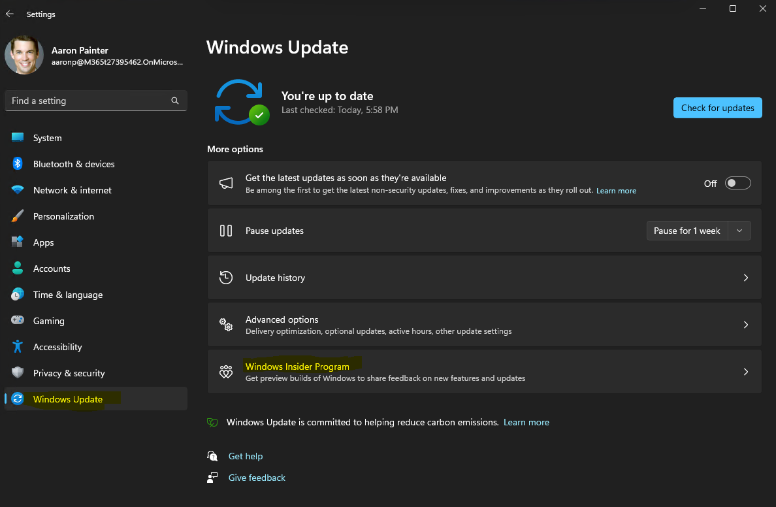Viewport: 776px width, 507px height.
Task: Expand Windows Insider Program chevron
Action: coord(746,372)
